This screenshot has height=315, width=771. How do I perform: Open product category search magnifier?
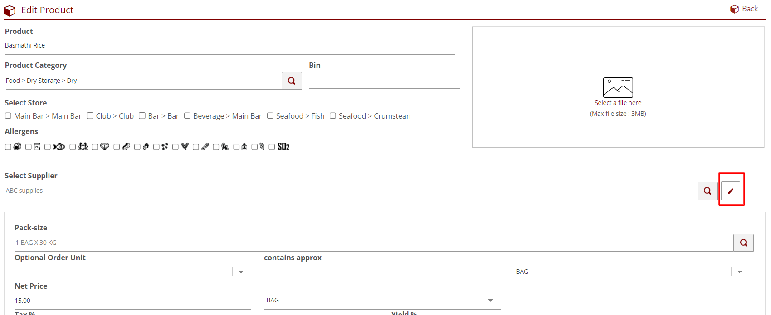(292, 81)
